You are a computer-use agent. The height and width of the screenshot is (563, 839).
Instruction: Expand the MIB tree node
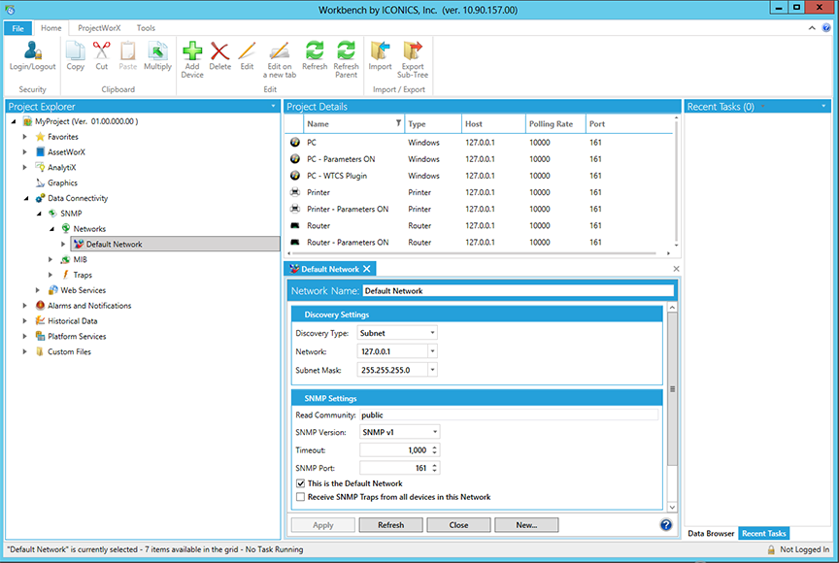50,260
